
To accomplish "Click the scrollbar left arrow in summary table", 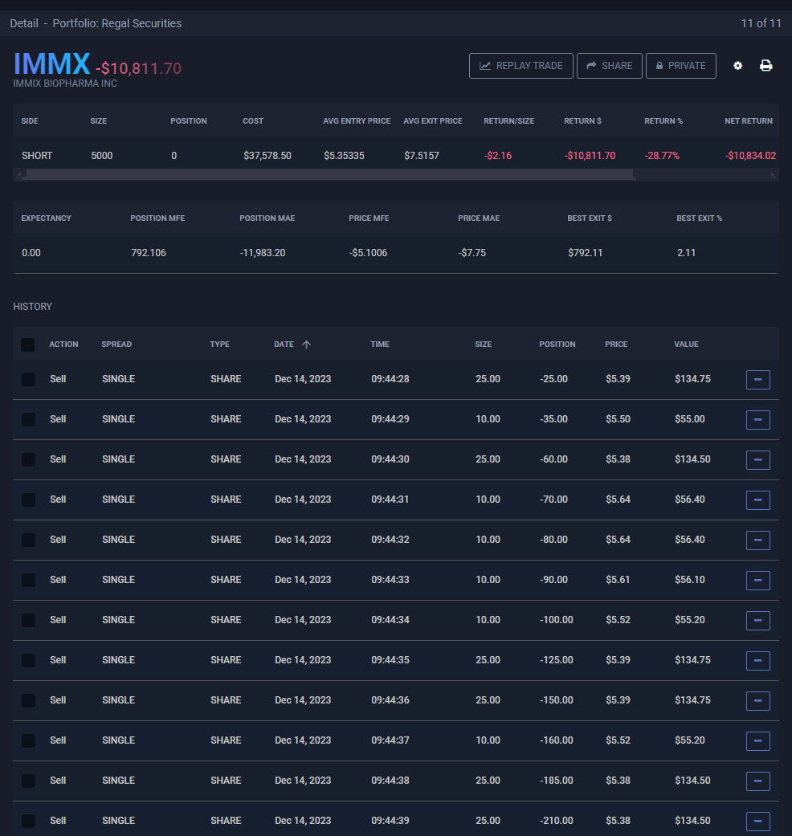I will pos(18,175).
